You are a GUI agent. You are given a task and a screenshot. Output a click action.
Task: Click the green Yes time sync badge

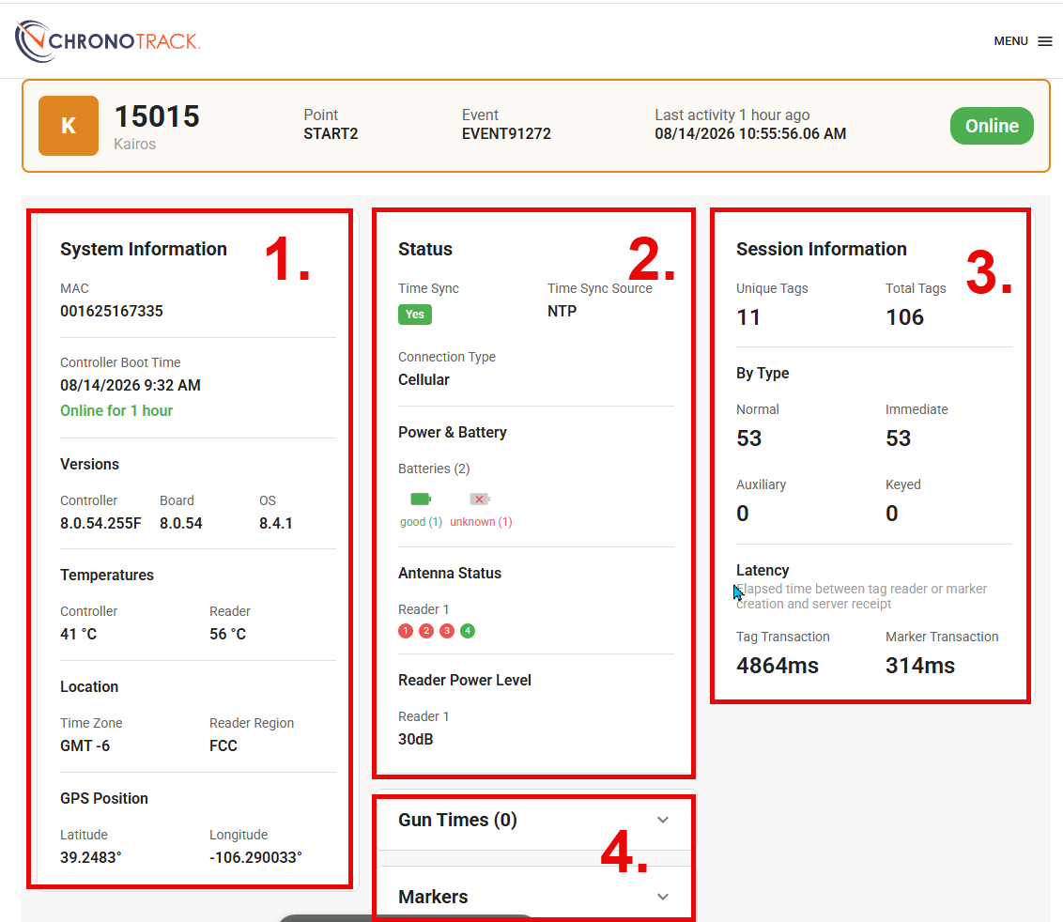(x=415, y=314)
